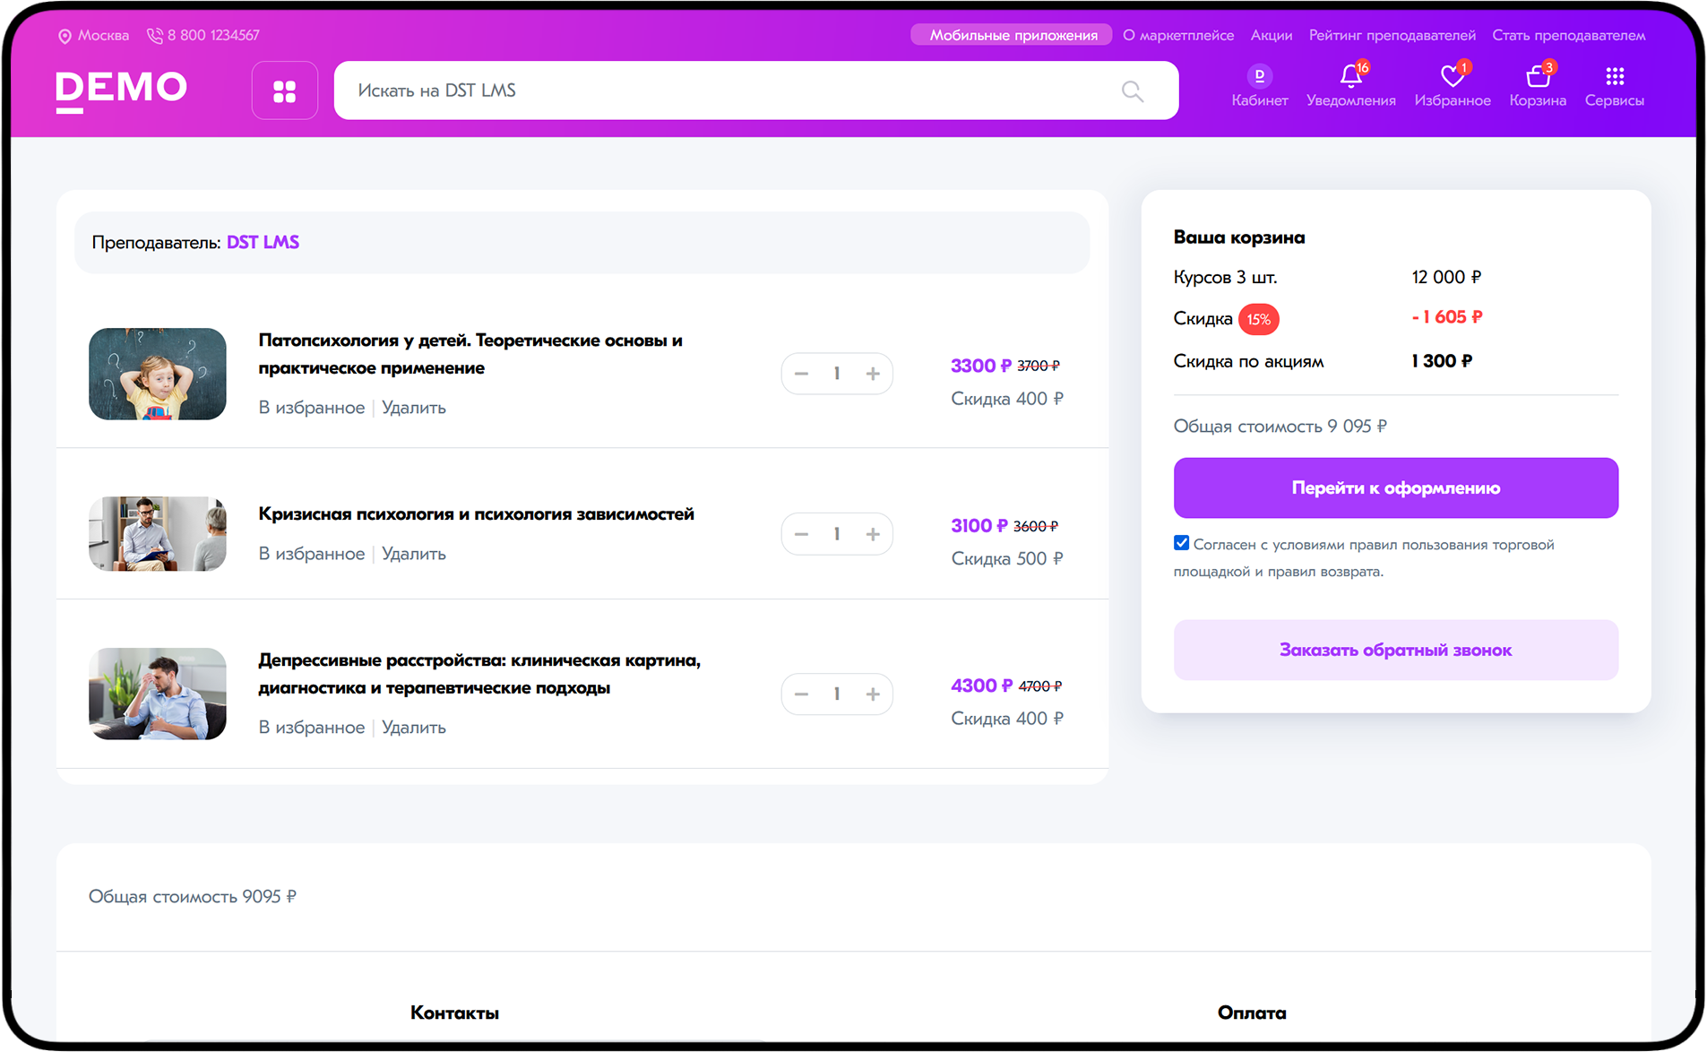1707x1052 pixels.
Task: Click the 15% discount badge
Action: point(1258,319)
